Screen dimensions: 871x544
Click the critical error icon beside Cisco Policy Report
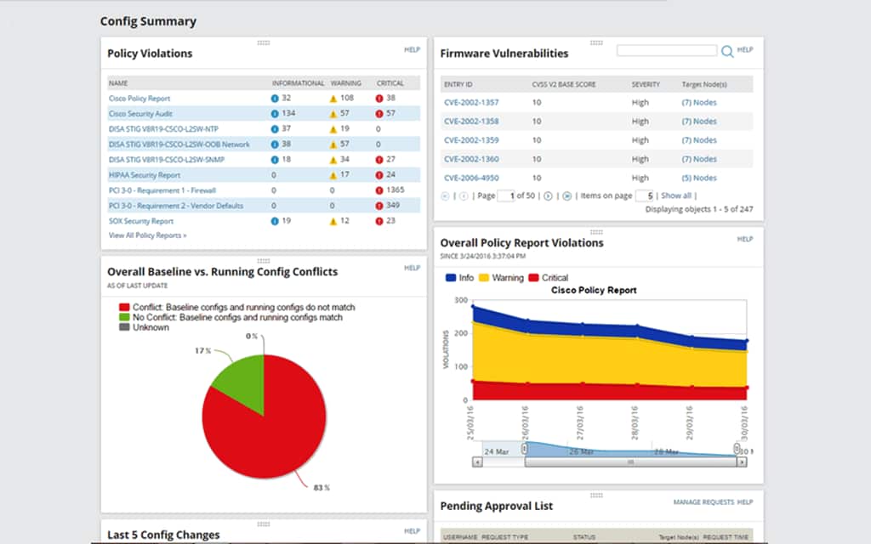coord(379,98)
